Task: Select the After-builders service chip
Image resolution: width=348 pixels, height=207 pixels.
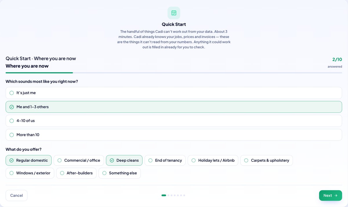Action: point(76,173)
